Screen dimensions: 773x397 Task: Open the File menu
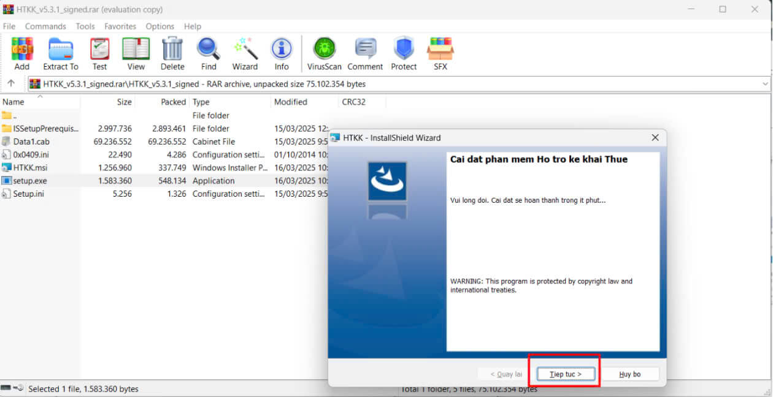(9, 26)
